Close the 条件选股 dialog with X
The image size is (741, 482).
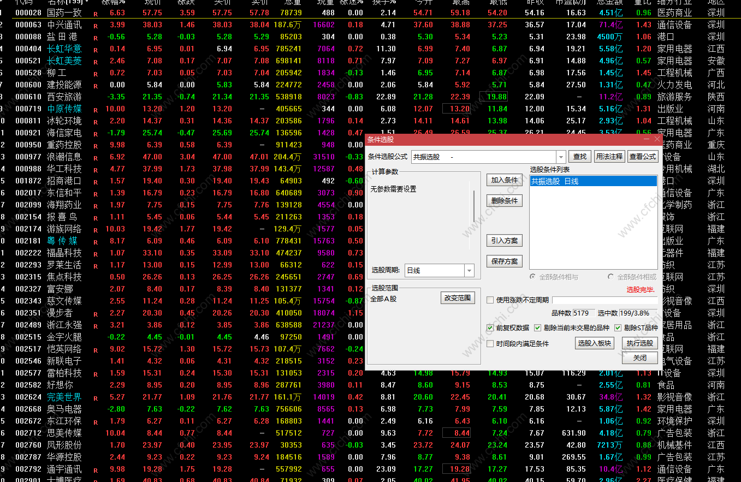pos(657,140)
